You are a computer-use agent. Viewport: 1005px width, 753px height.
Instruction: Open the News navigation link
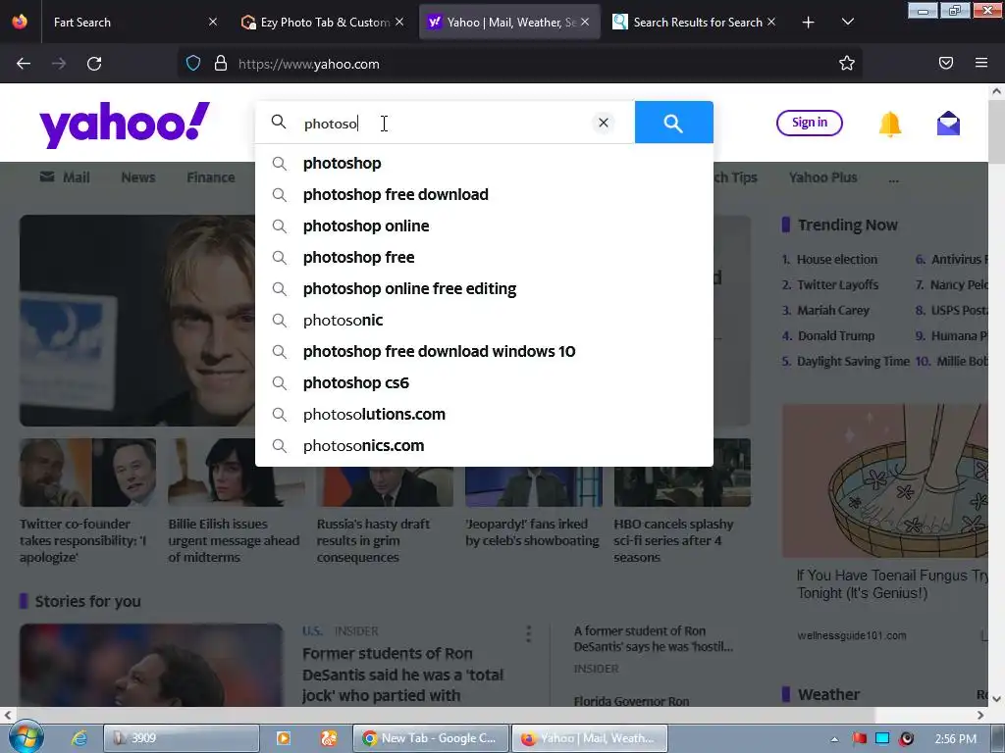pos(137,177)
